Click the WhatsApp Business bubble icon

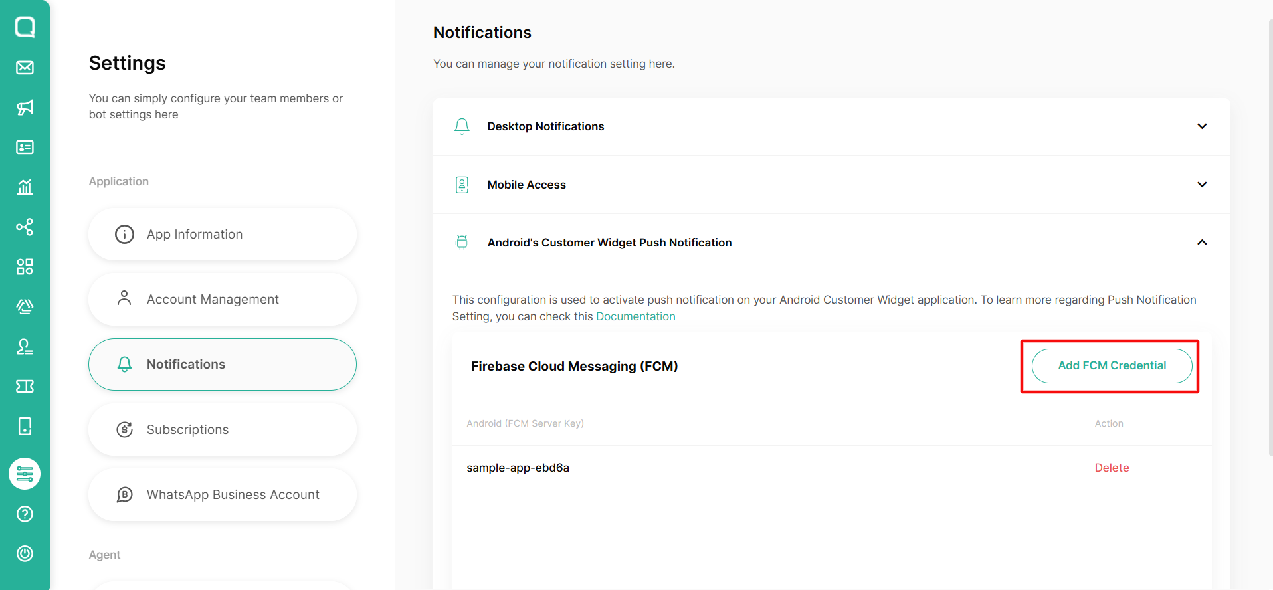click(x=124, y=494)
